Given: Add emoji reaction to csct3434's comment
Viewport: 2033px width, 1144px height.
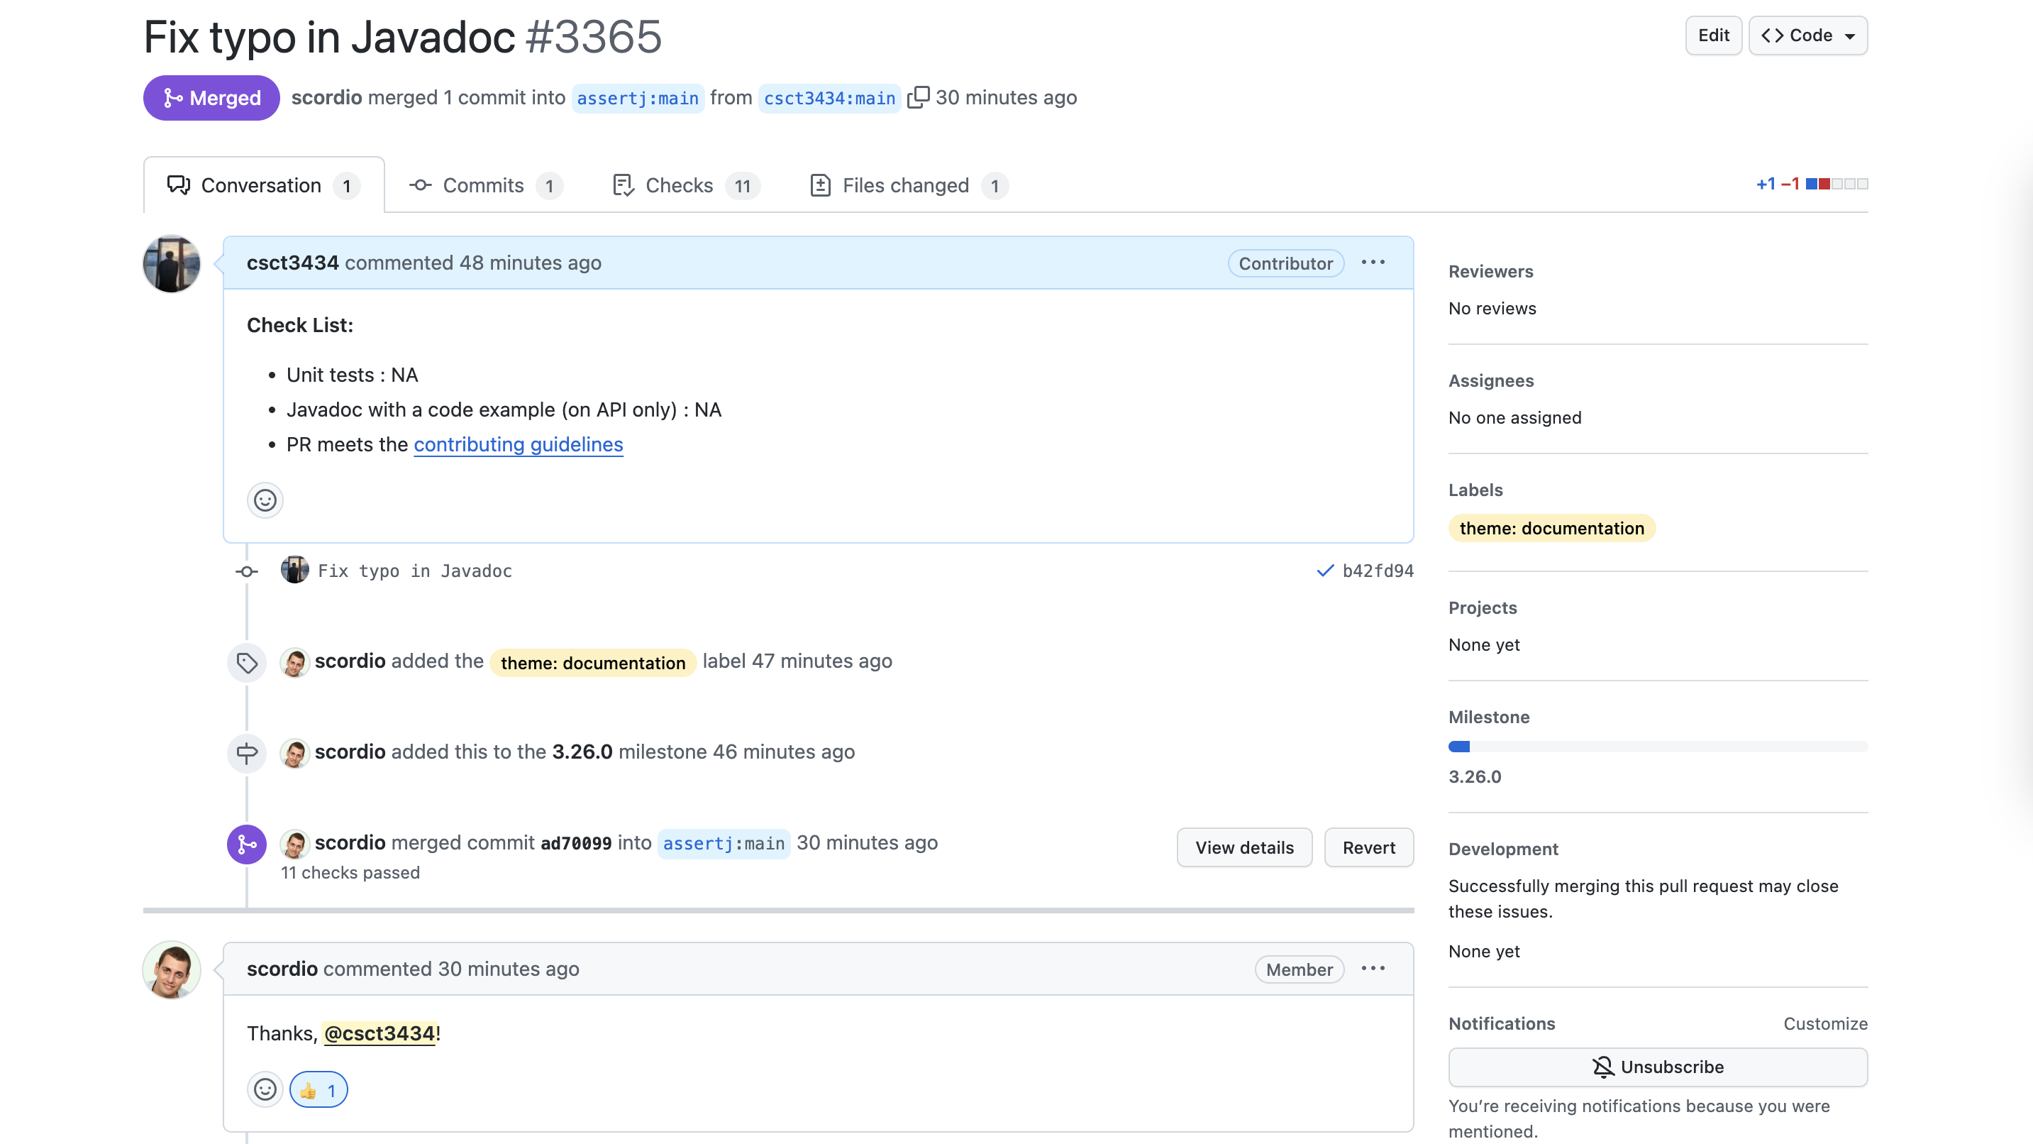Looking at the screenshot, I should (x=265, y=500).
